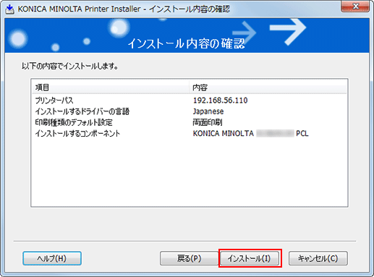Click the KONICA MINOLTA PCL component value
Image resolution: width=374 pixels, height=277 pixels.
coord(250,133)
